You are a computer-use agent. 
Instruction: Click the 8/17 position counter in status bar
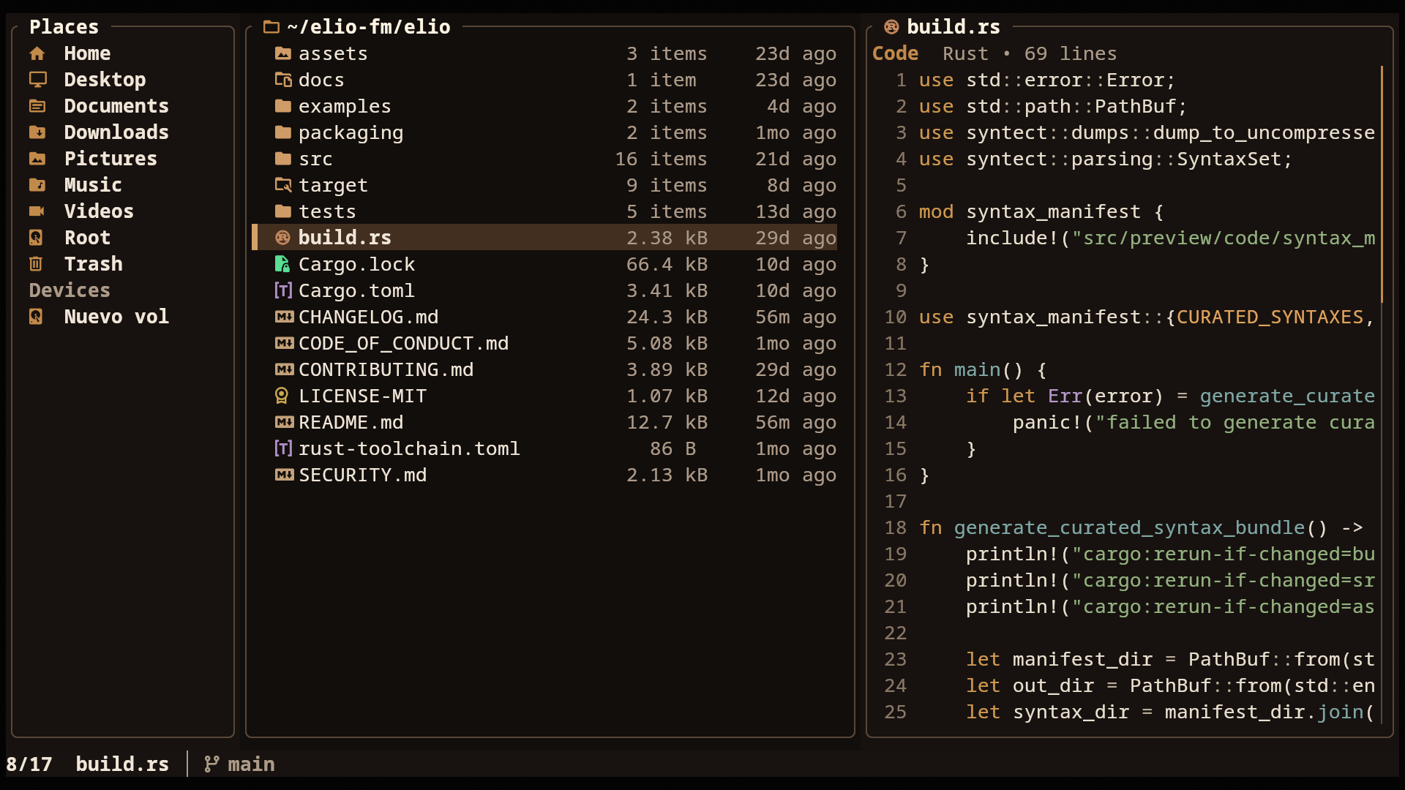tap(29, 764)
